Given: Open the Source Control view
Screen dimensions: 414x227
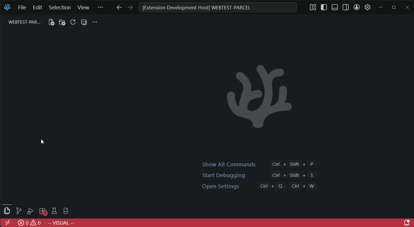Looking at the screenshot, I should [x=19, y=211].
